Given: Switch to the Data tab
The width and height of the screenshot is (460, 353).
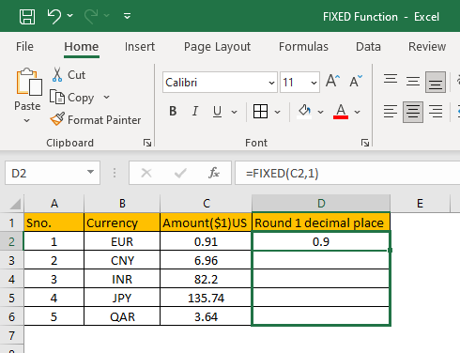Looking at the screenshot, I should (368, 47).
